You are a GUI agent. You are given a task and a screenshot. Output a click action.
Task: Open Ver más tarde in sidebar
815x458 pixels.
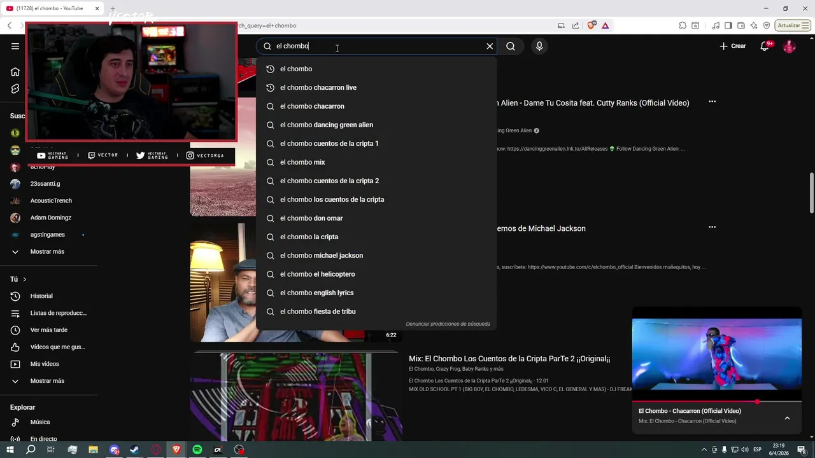click(x=48, y=330)
